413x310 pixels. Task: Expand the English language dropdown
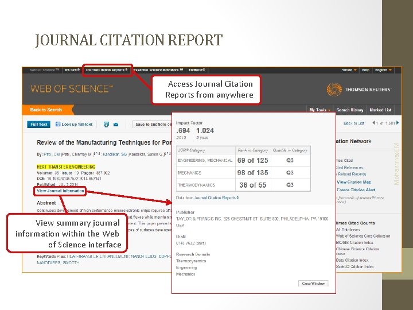384,70
